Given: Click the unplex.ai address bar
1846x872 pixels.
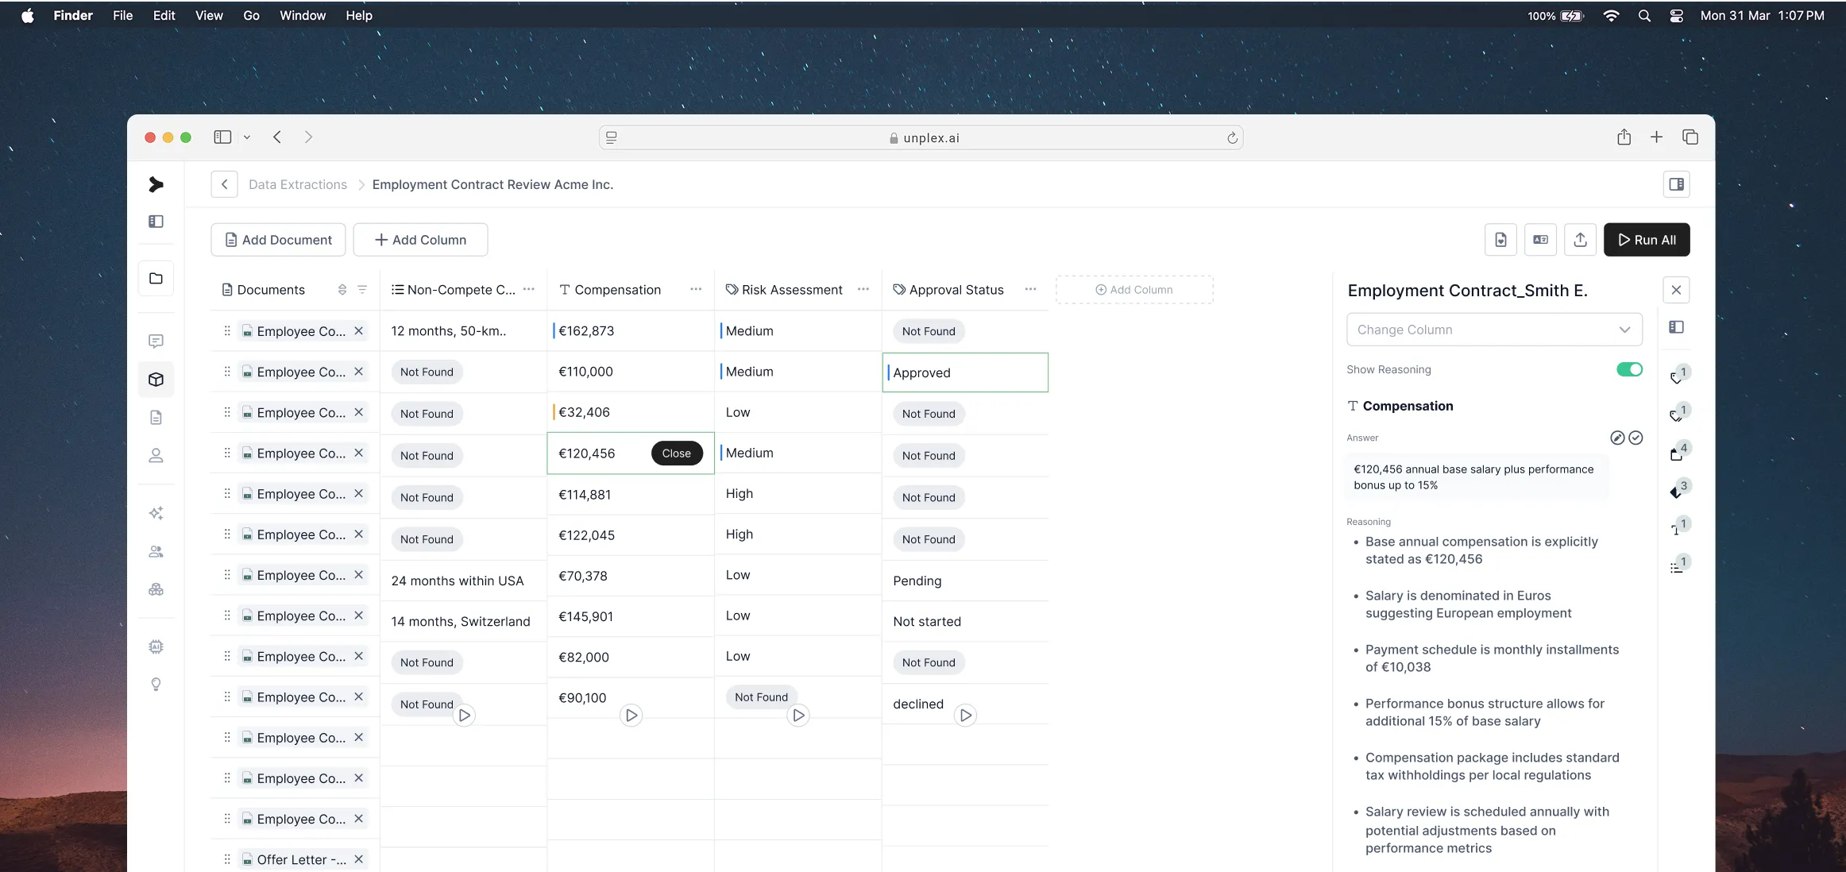Looking at the screenshot, I should tap(921, 137).
